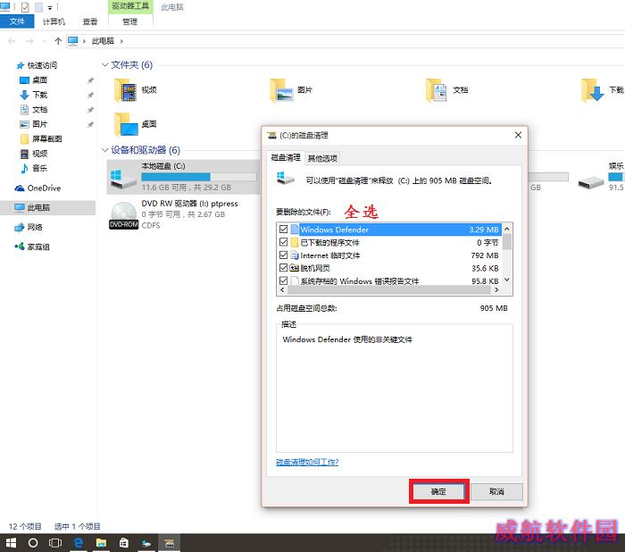Click the 取消 button in Disk Cleanup

point(496,491)
